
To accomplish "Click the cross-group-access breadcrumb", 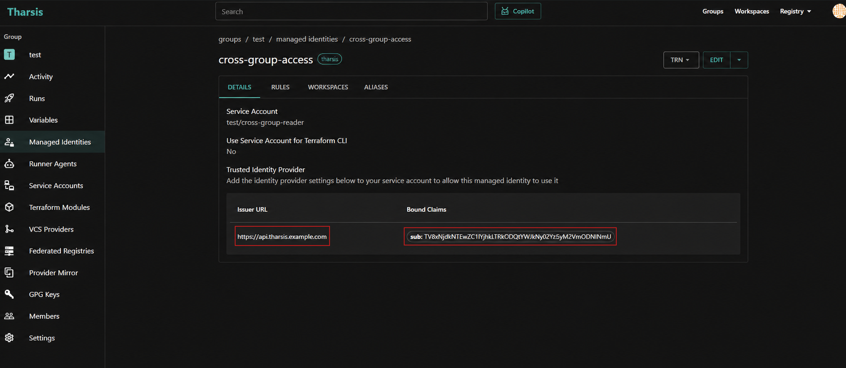I will click(380, 39).
